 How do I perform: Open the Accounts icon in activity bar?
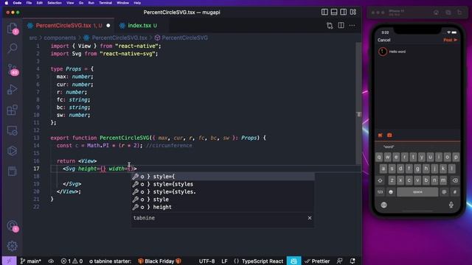click(x=13, y=226)
